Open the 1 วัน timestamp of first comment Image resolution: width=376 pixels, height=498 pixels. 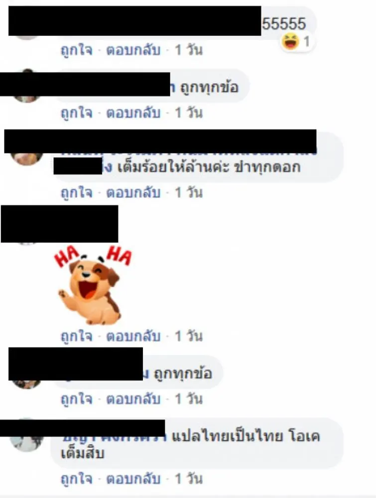189,50
